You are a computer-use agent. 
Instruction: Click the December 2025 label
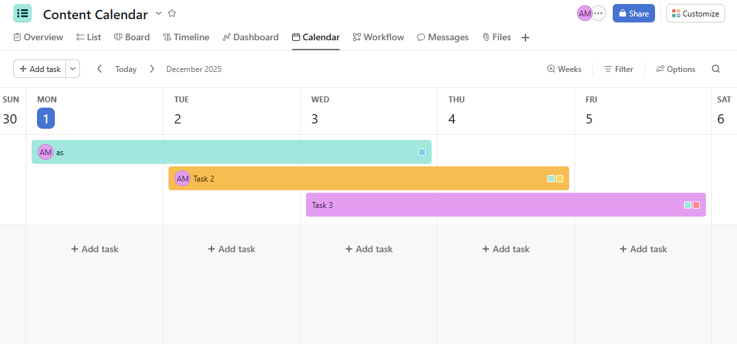(194, 69)
